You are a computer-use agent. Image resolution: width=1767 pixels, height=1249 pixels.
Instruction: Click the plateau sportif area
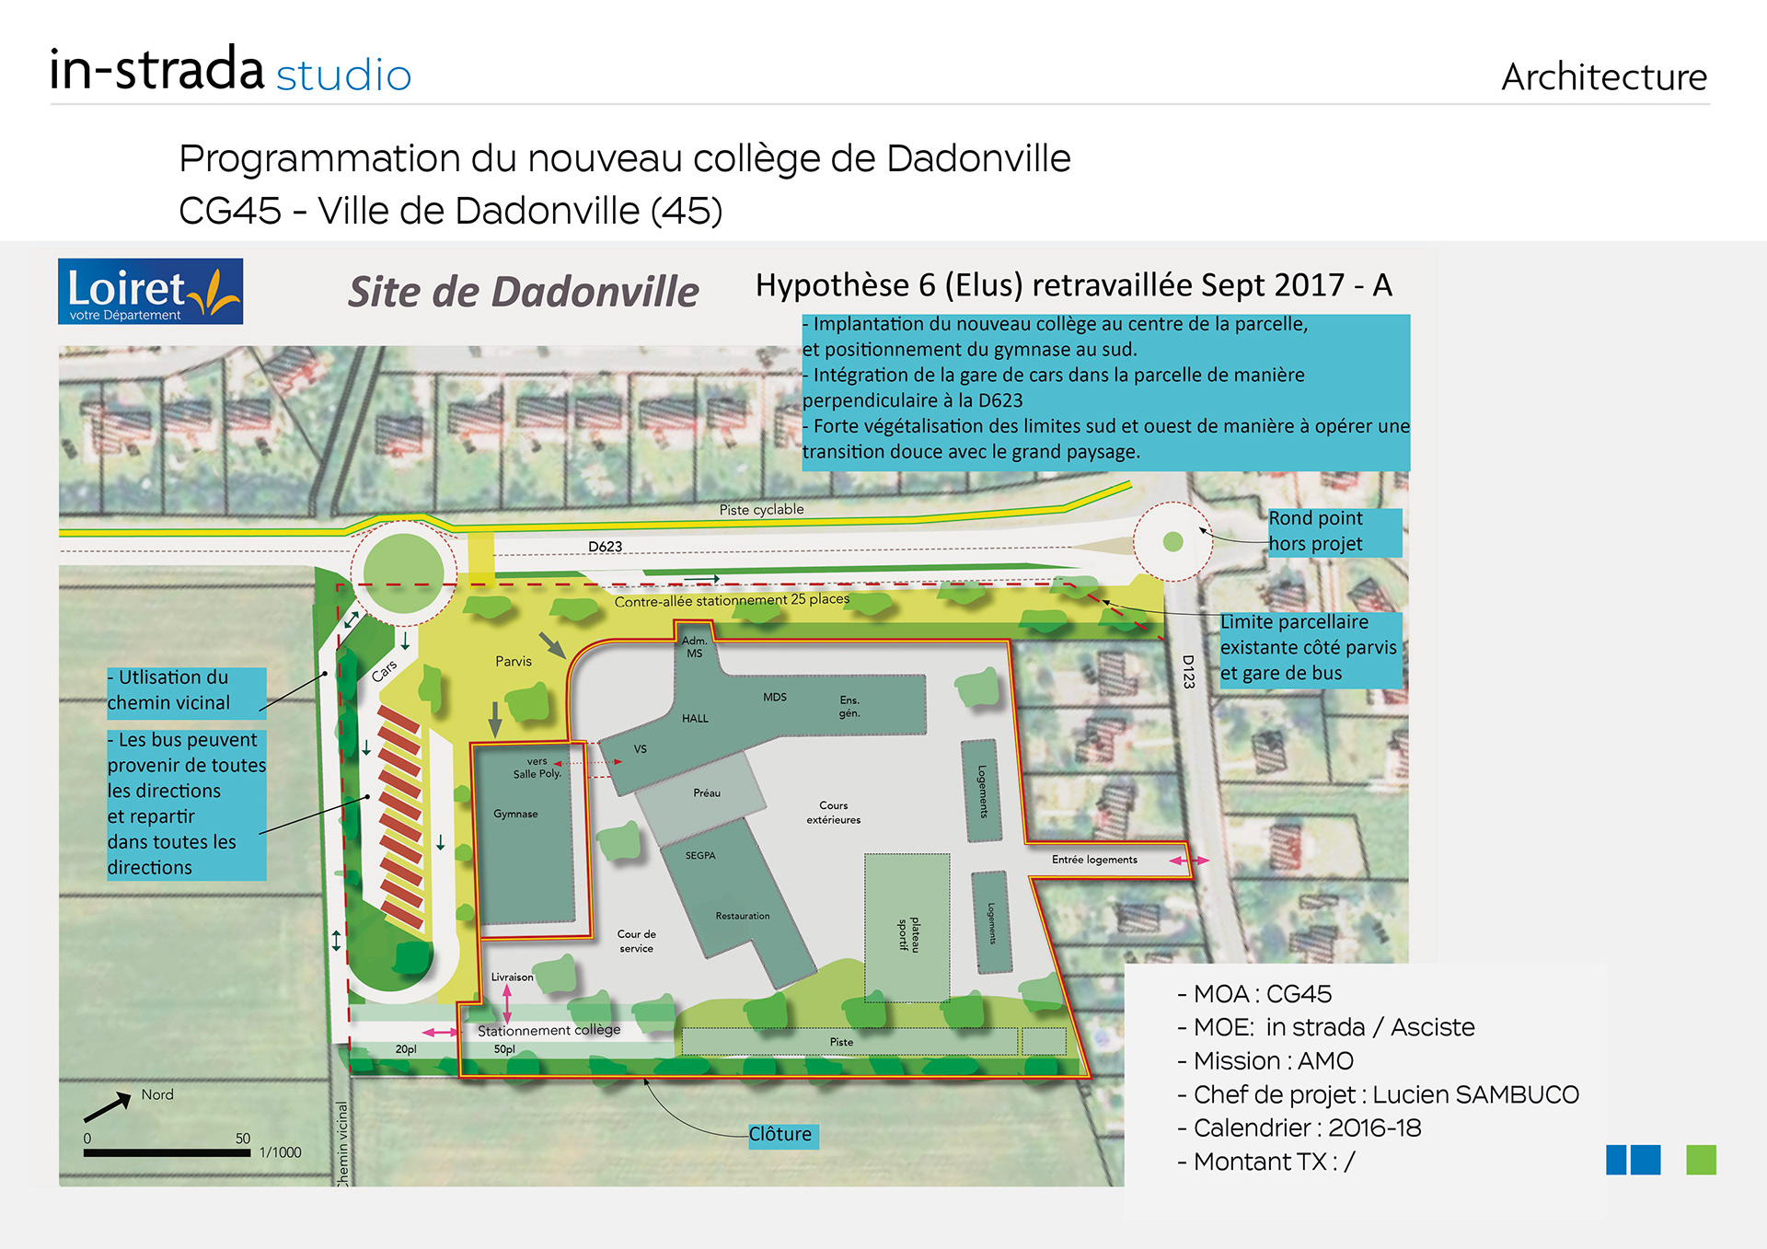pos(907,928)
